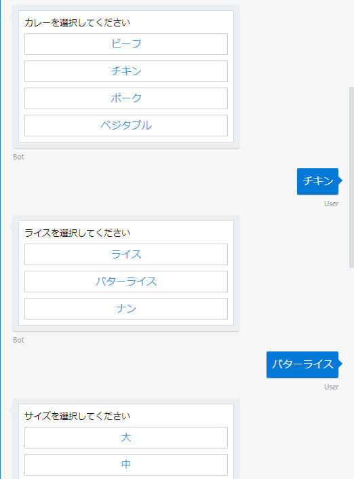Click the User label below バターライス bubble
This screenshot has width=354, height=479.
click(x=332, y=387)
